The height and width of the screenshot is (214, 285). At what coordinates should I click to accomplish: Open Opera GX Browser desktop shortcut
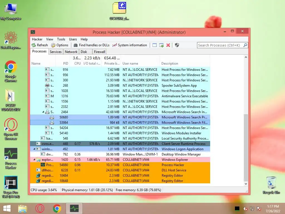pos(11,129)
